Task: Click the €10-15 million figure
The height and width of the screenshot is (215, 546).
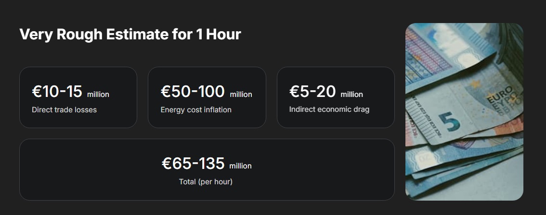Action: click(71, 92)
